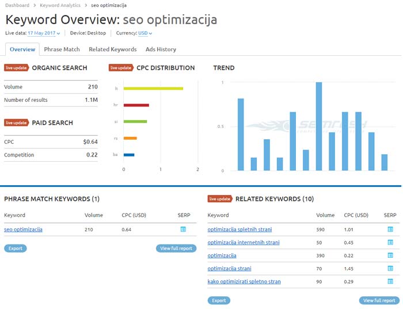The width and height of the screenshot is (403, 309).
Task: Open the Currency USD dropdown
Action: pos(145,33)
